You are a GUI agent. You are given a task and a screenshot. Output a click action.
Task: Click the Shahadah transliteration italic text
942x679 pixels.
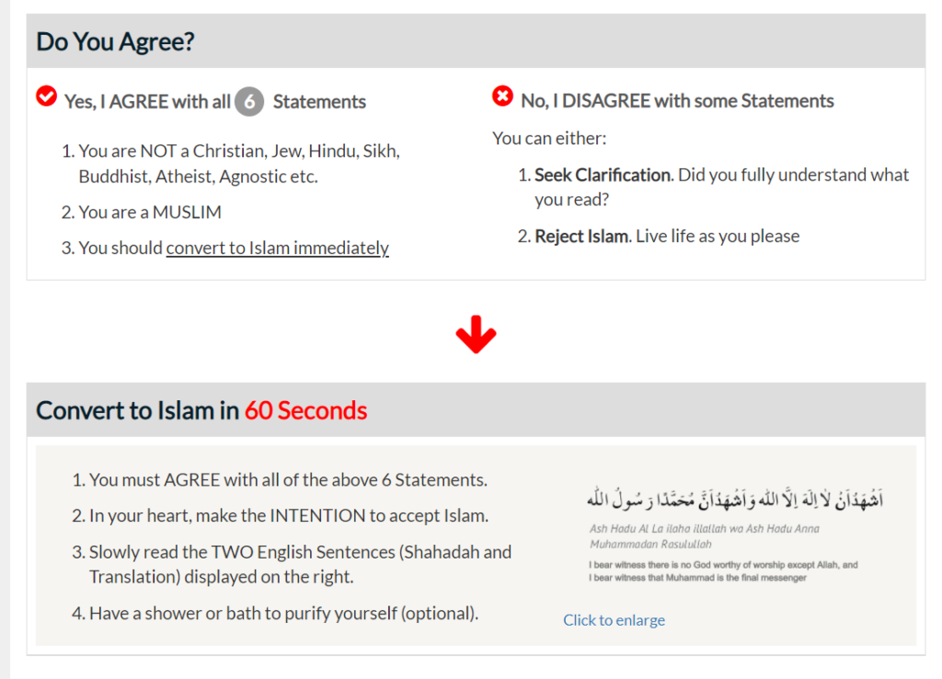coord(704,536)
